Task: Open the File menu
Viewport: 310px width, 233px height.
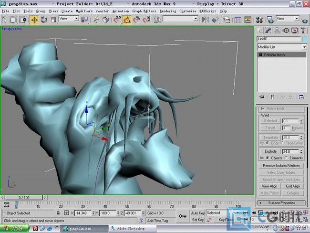Action: point(5,11)
